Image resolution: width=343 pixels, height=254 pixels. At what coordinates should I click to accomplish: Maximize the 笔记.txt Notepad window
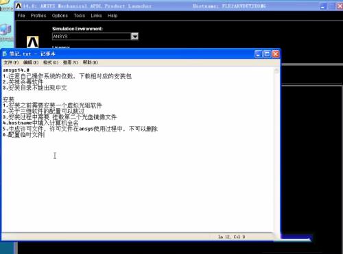267,54
